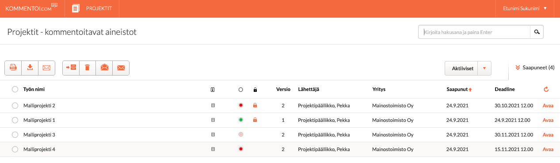Click the open envelope mark-read icon
The width and height of the screenshot is (560, 163).
coord(104,68)
